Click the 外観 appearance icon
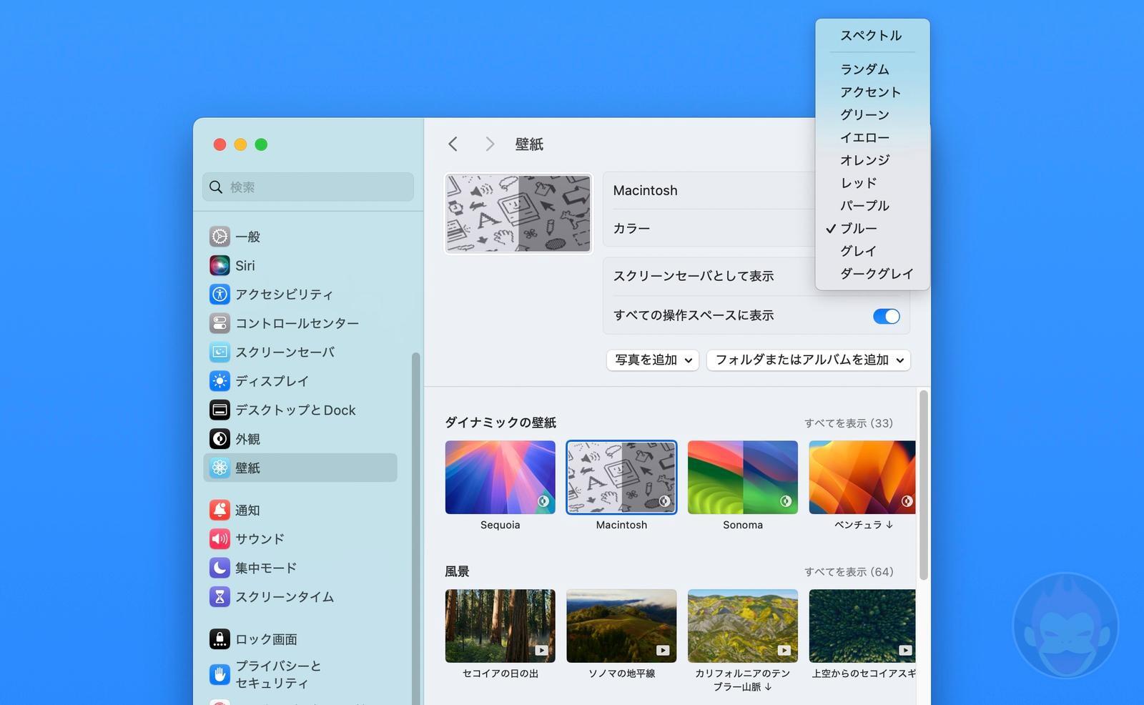1144x705 pixels. [220, 439]
